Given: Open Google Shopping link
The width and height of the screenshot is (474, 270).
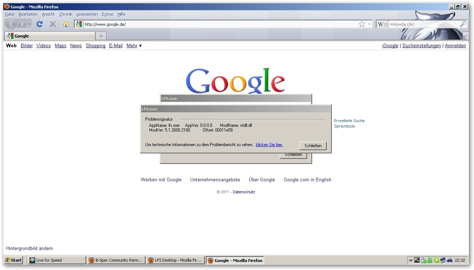Looking at the screenshot, I should coord(96,46).
